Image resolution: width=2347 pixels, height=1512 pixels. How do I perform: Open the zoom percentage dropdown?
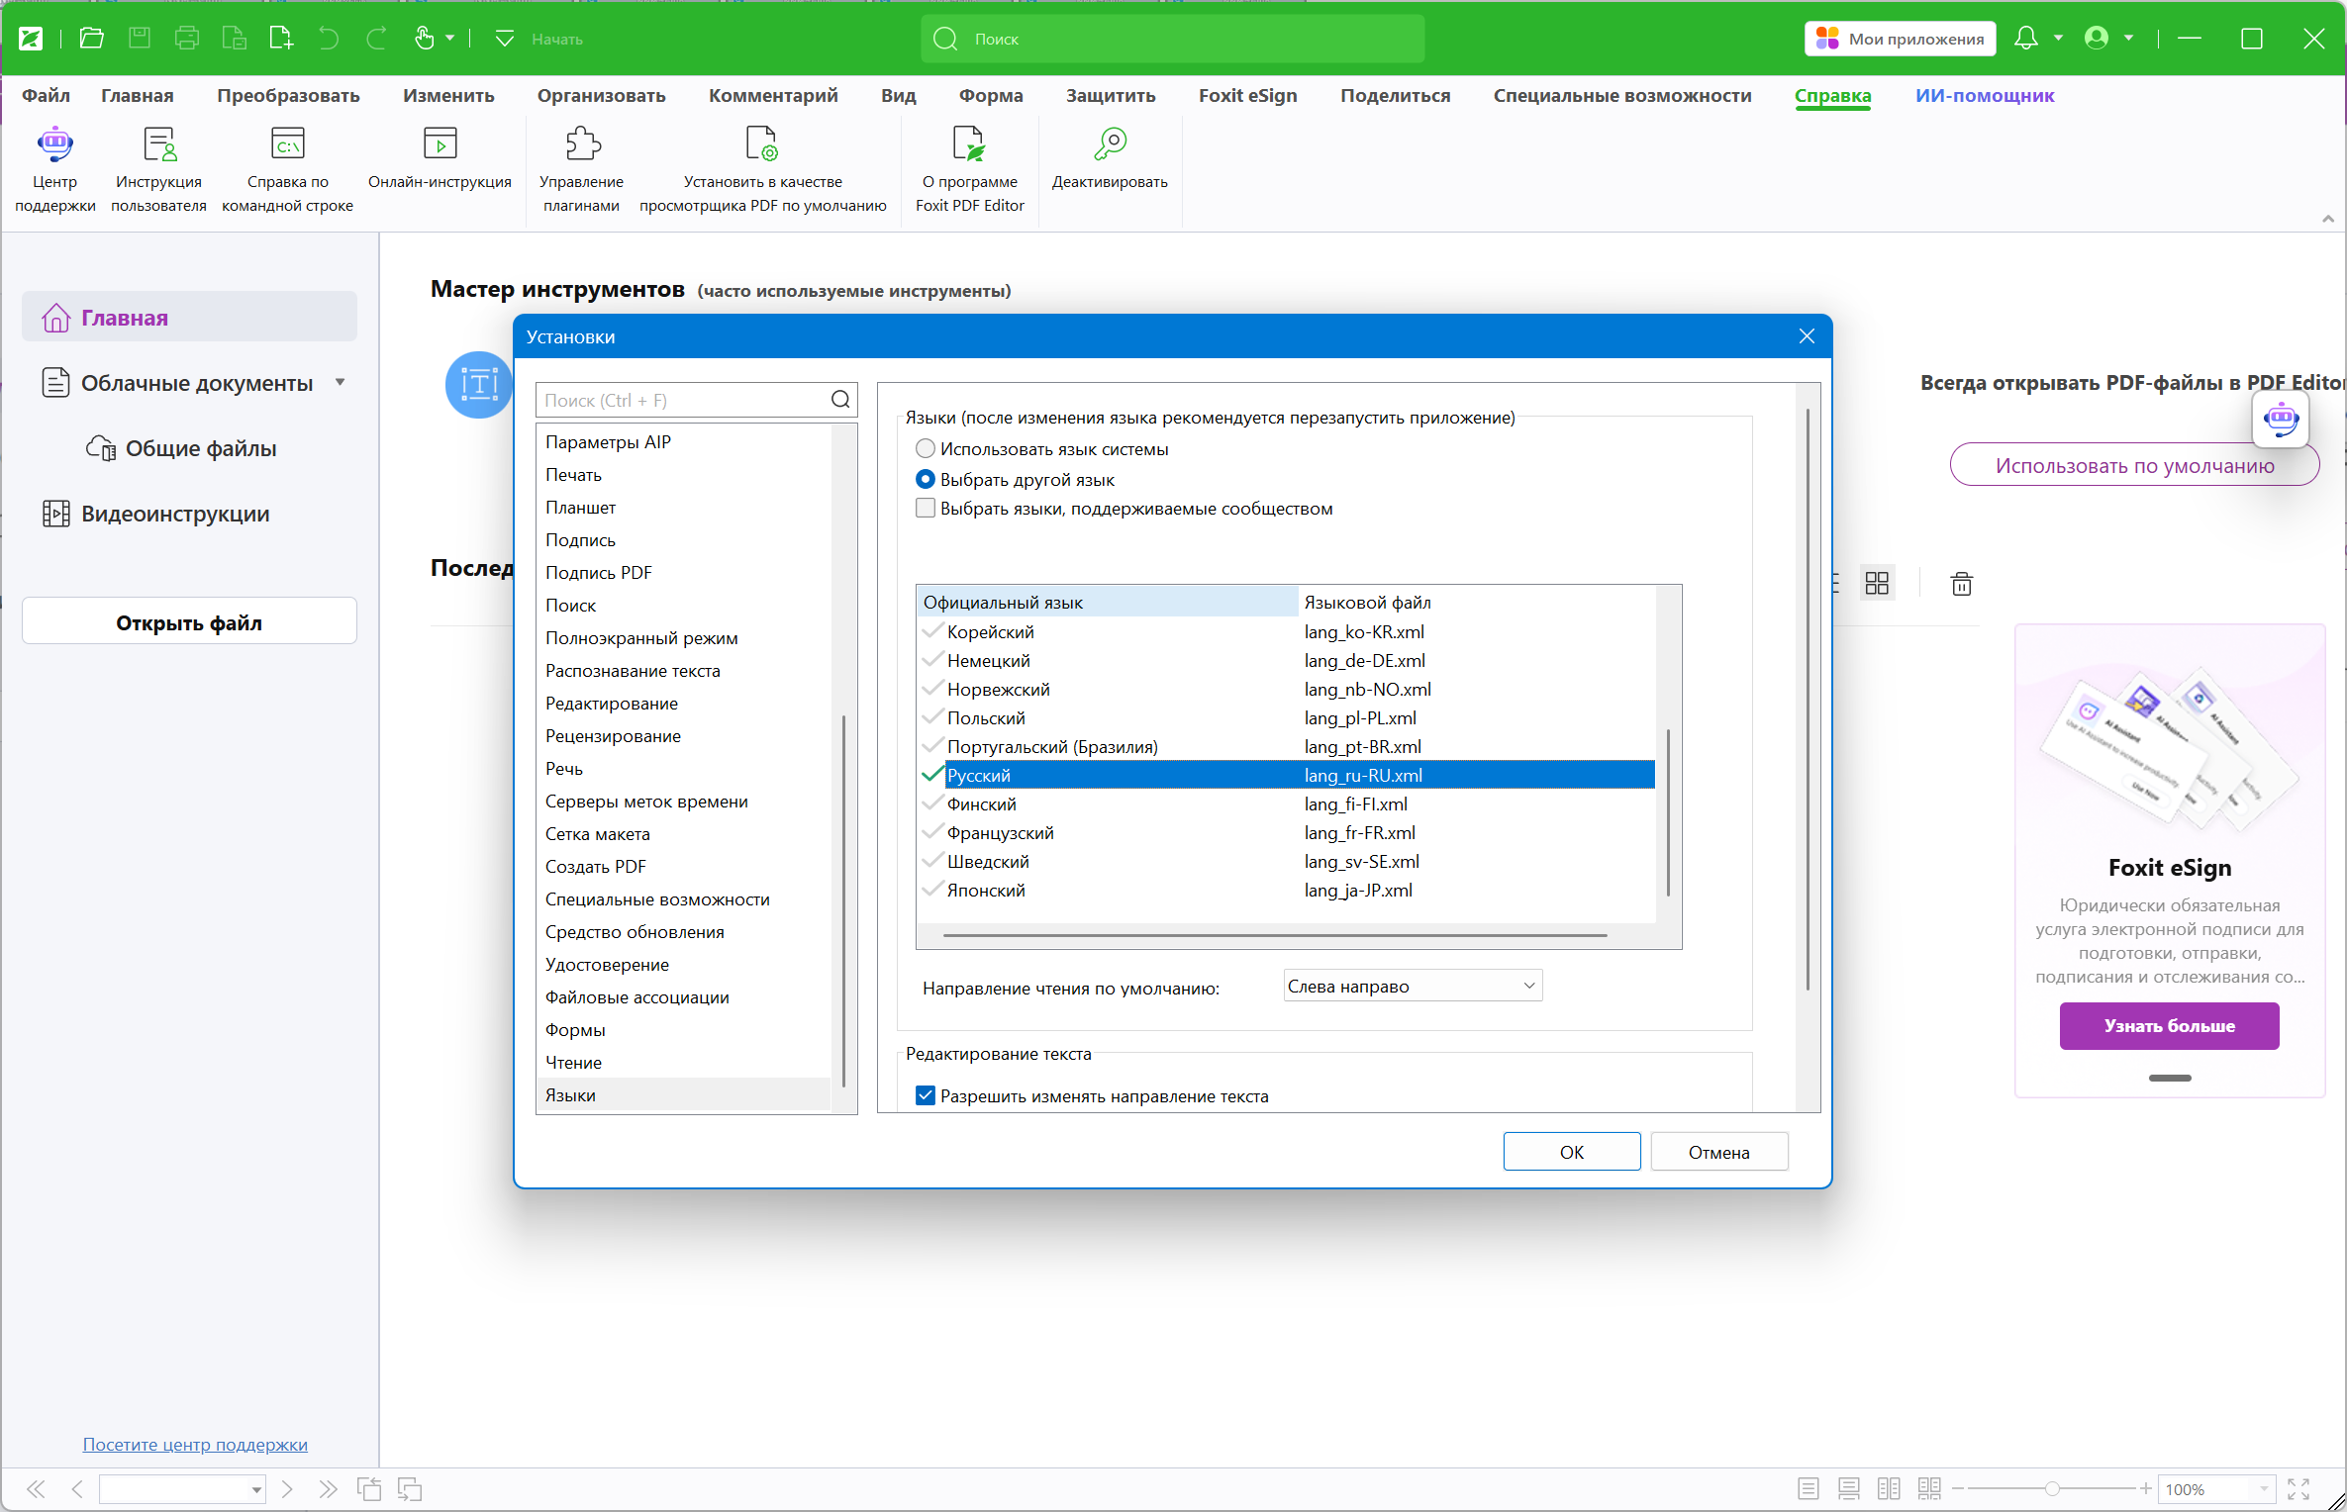coord(2264,1489)
